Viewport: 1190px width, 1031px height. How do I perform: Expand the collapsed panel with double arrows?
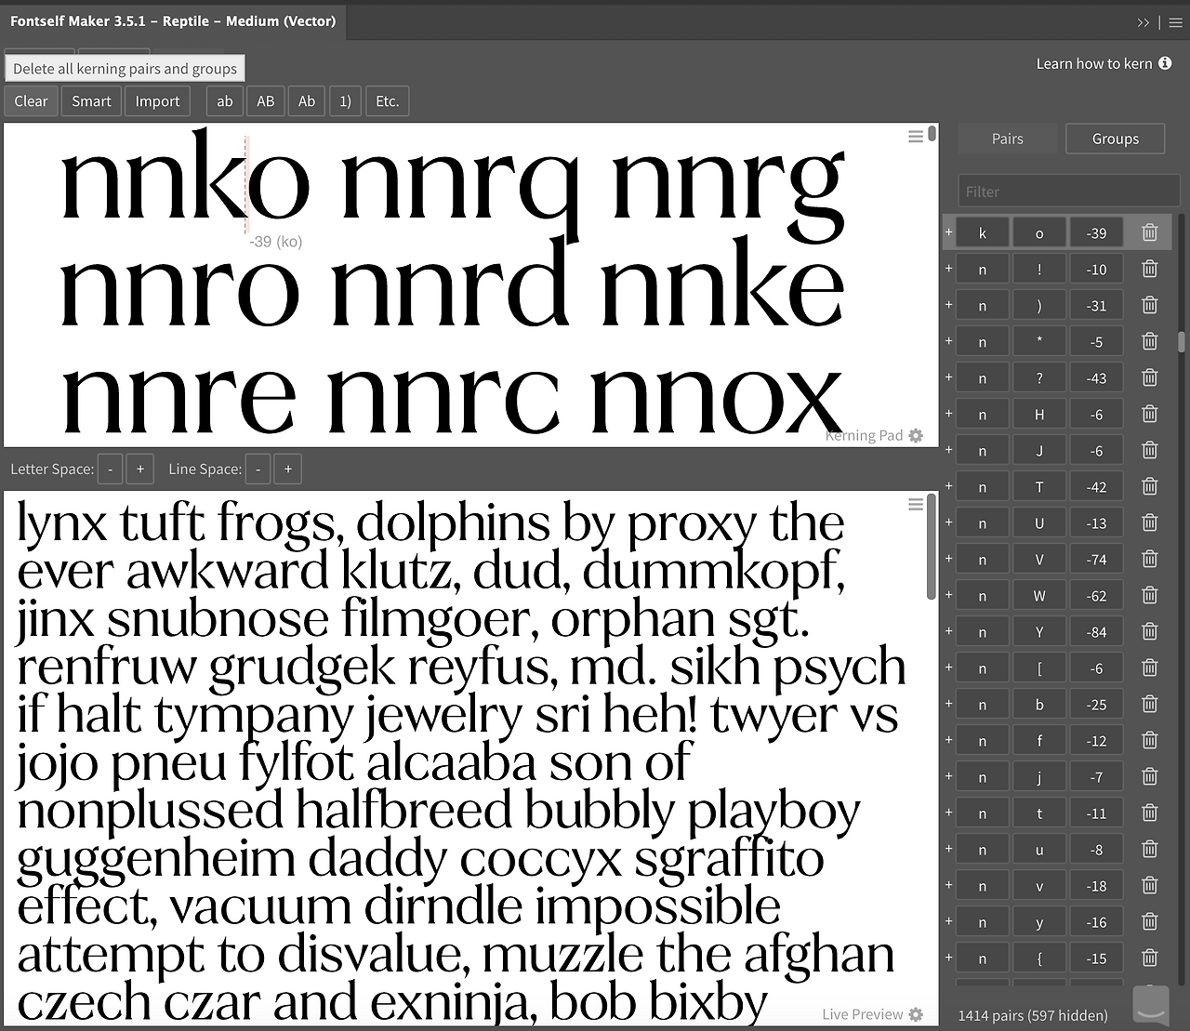pos(1144,22)
